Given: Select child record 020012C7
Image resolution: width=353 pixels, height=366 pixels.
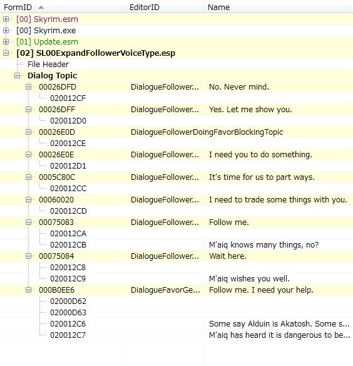Looking at the screenshot, I should coord(68,335).
